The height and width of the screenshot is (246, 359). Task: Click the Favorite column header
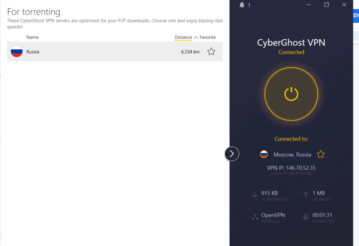pyautogui.click(x=208, y=37)
